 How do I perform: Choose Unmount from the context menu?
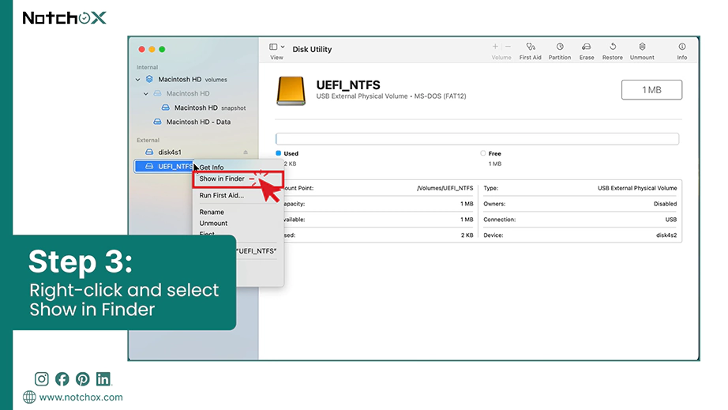tap(213, 224)
